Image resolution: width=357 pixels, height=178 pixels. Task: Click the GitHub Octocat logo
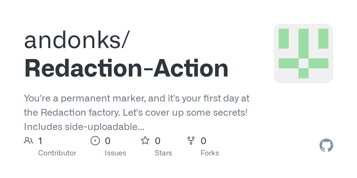326,145
